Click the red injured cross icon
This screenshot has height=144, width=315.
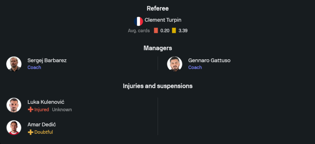tap(31, 109)
